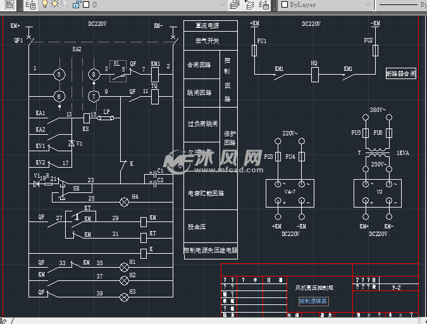Click the 风机高压控制柜 title text
The height and width of the screenshot is (324, 427).
pyautogui.click(x=314, y=288)
